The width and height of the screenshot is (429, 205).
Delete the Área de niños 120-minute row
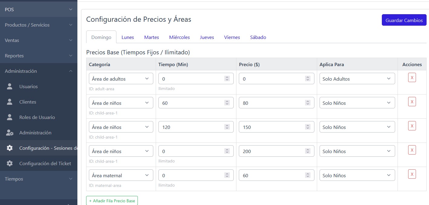coord(412,126)
